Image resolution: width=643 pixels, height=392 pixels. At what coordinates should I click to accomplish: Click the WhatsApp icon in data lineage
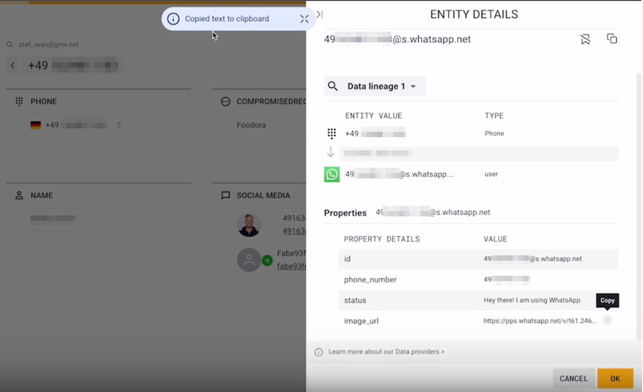(x=332, y=174)
